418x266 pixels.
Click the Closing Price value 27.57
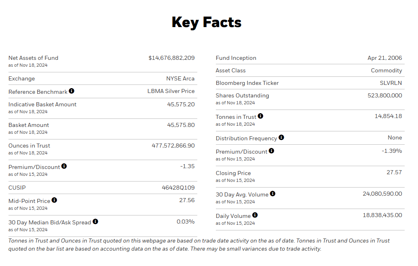point(394,172)
